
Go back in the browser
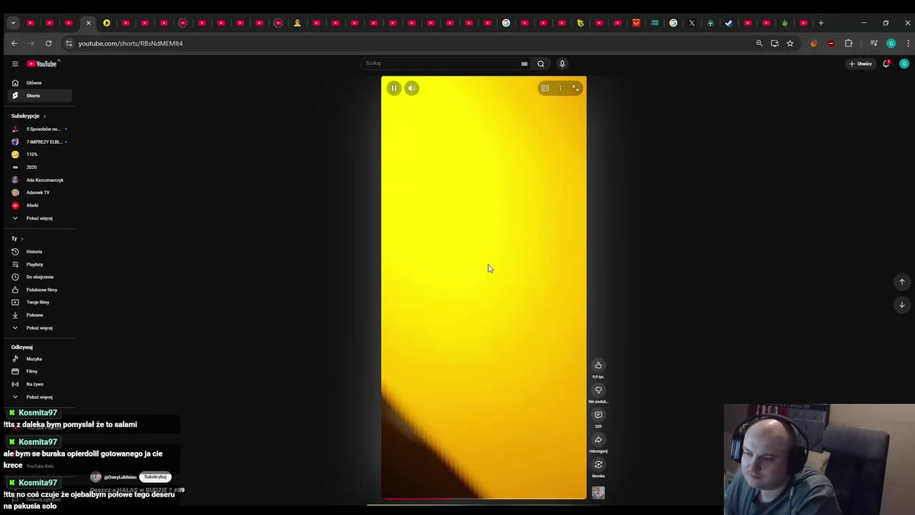14,44
